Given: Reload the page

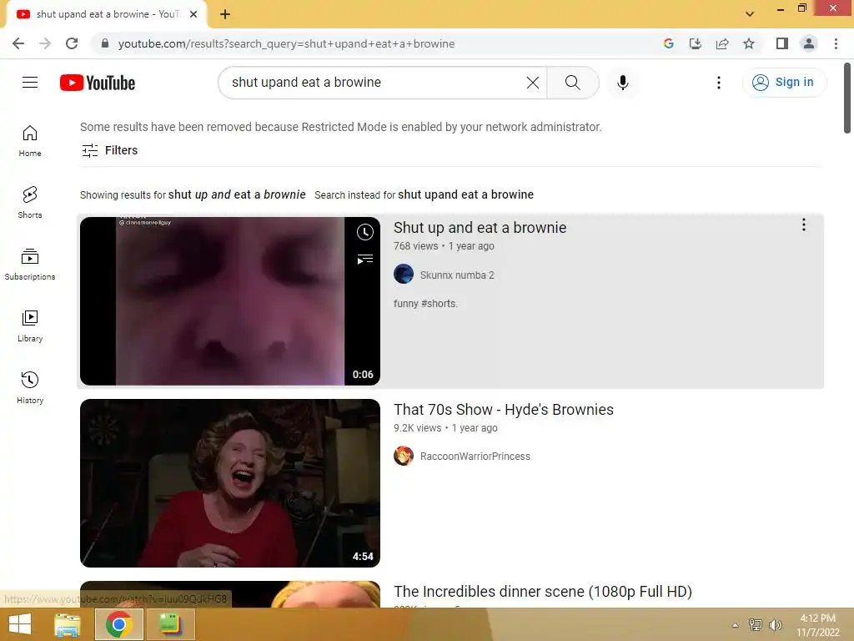Looking at the screenshot, I should tap(72, 43).
